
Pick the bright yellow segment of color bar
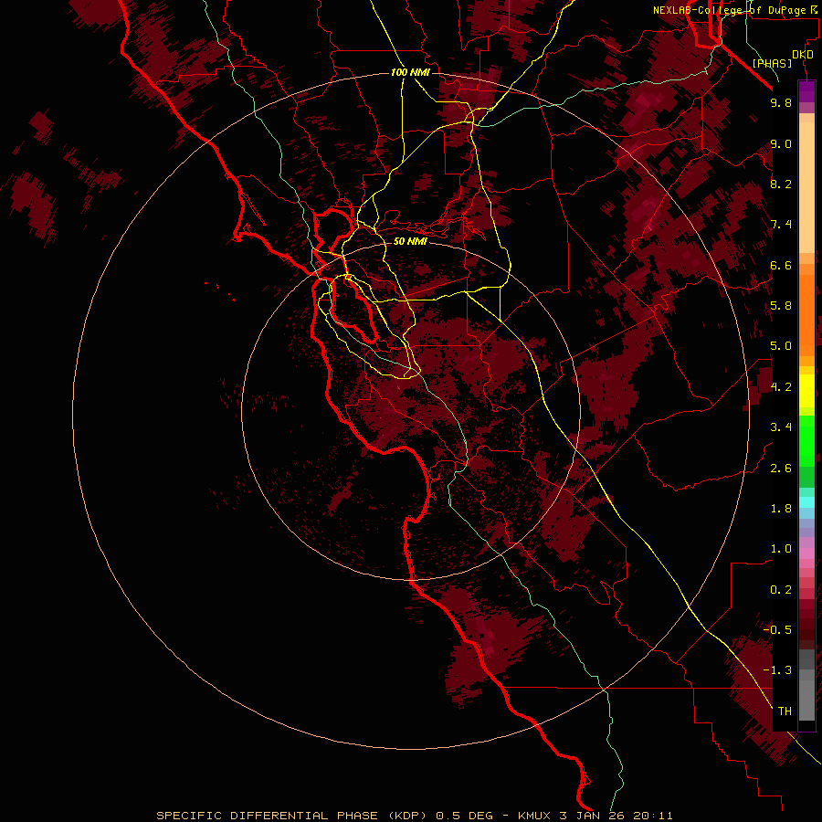coord(806,391)
